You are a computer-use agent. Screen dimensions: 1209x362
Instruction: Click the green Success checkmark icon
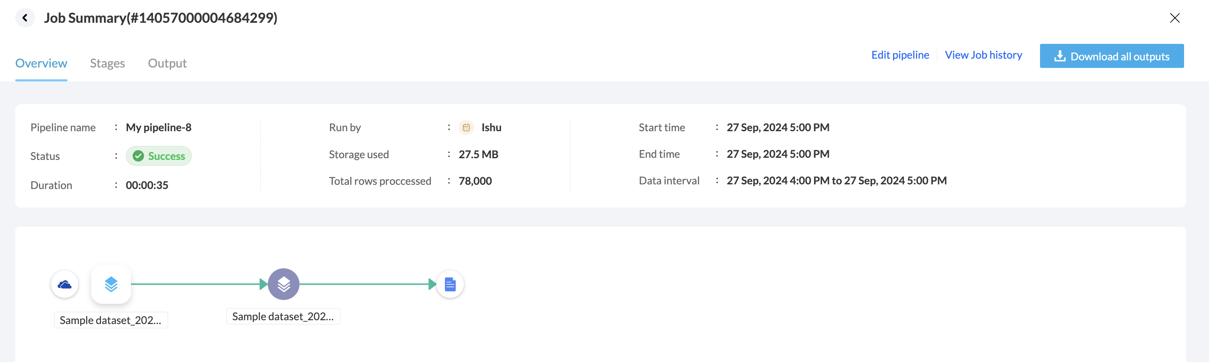[x=138, y=156]
